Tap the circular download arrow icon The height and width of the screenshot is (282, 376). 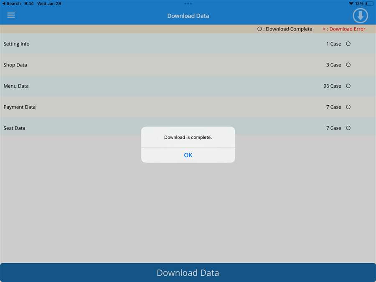360,15
